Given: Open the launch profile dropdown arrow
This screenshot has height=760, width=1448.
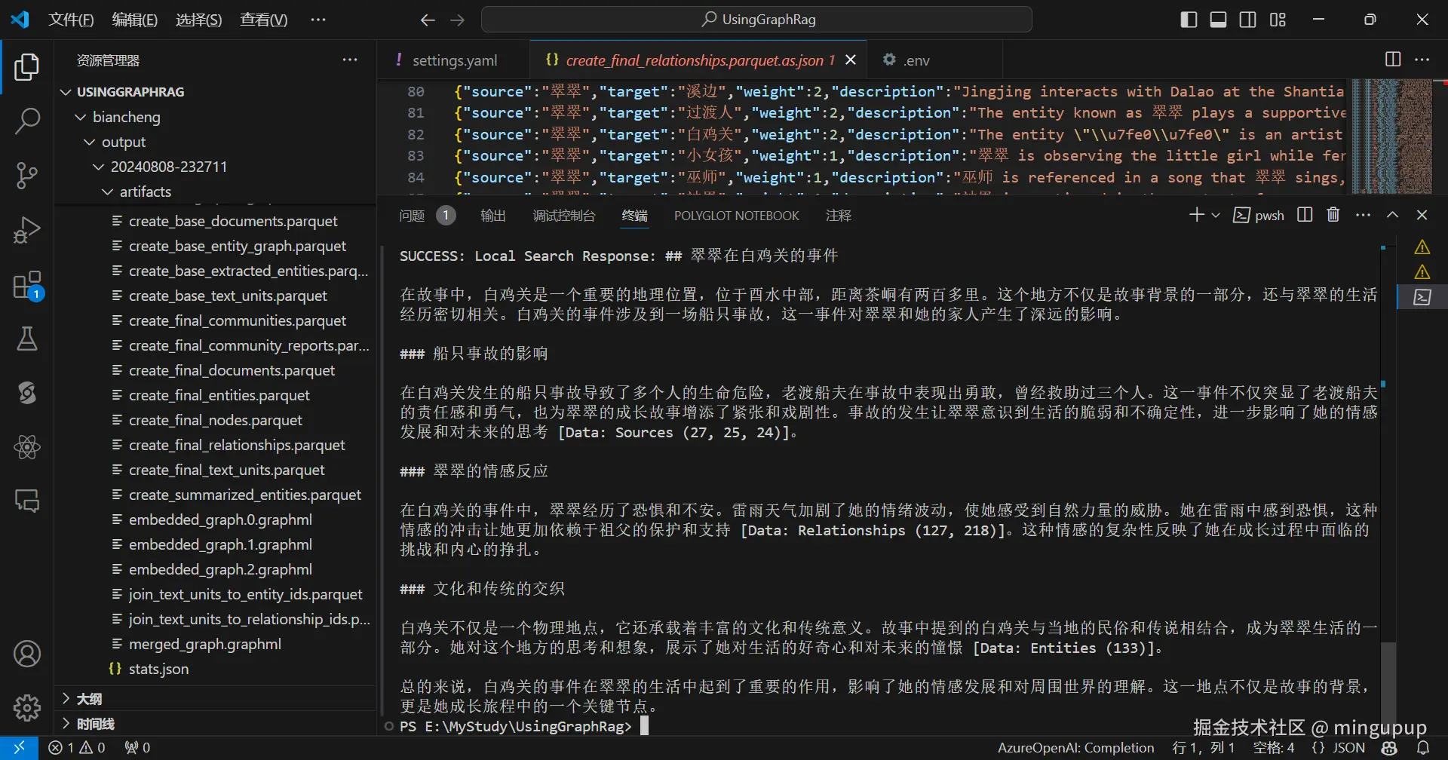Looking at the screenshot, I should [1216, 215].
